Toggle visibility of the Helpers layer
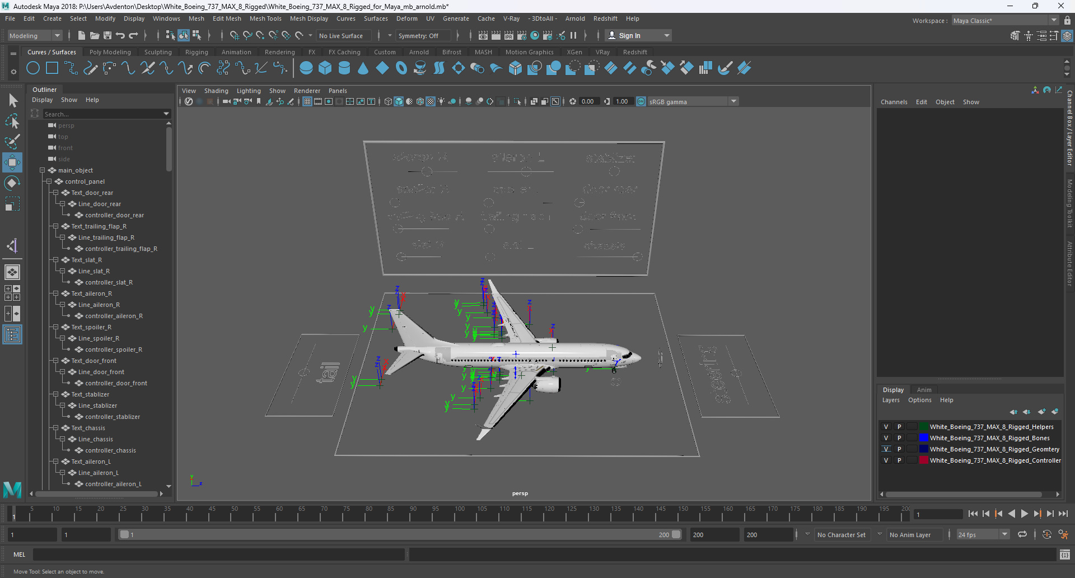This screenshot has height=578, width=1075. pyautogui.click(x=886, y=427)
